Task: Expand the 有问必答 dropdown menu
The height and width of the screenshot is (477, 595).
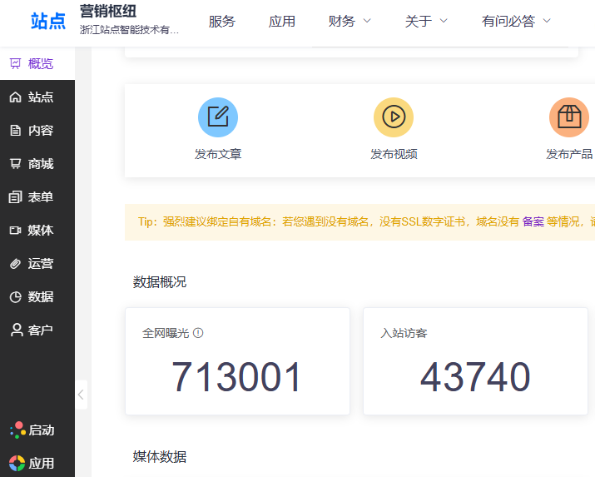Action: point(516,22)
